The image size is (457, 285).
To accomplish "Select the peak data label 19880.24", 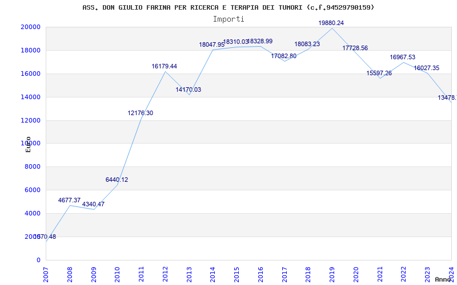I will point(331,23).
